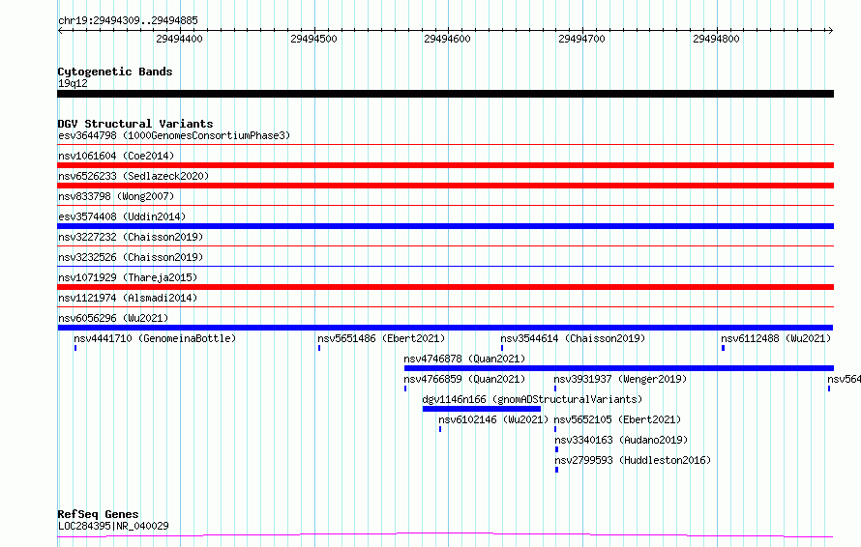This screenshot has width=861, height=547.
Task: Select the nsv4746878 (Quan2021) blue bar
Action: 619,368
